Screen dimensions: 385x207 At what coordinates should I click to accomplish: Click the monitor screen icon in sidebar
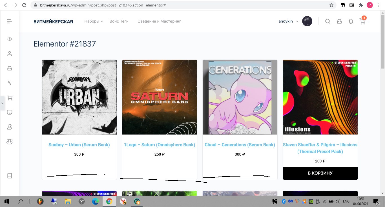10,112
